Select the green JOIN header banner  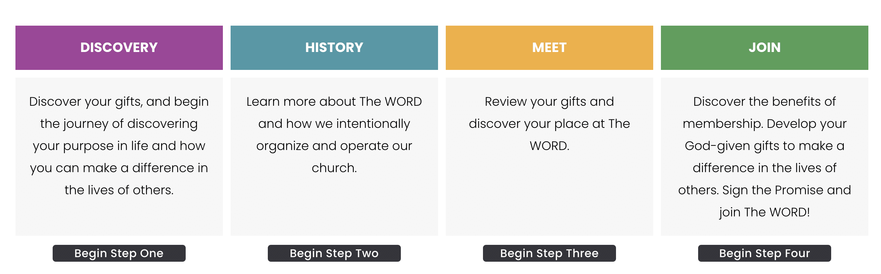pyautogui.click(x=765, y=47)
